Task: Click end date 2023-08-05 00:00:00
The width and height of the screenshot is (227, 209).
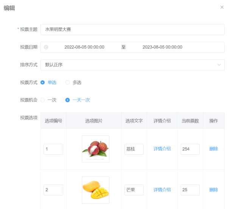Action: (x=162, y=47)
